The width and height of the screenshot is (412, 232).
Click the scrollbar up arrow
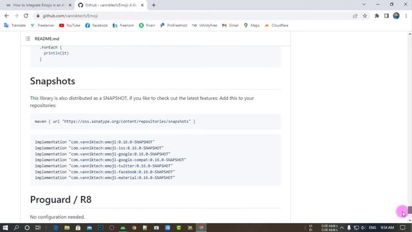coord(409,34)
